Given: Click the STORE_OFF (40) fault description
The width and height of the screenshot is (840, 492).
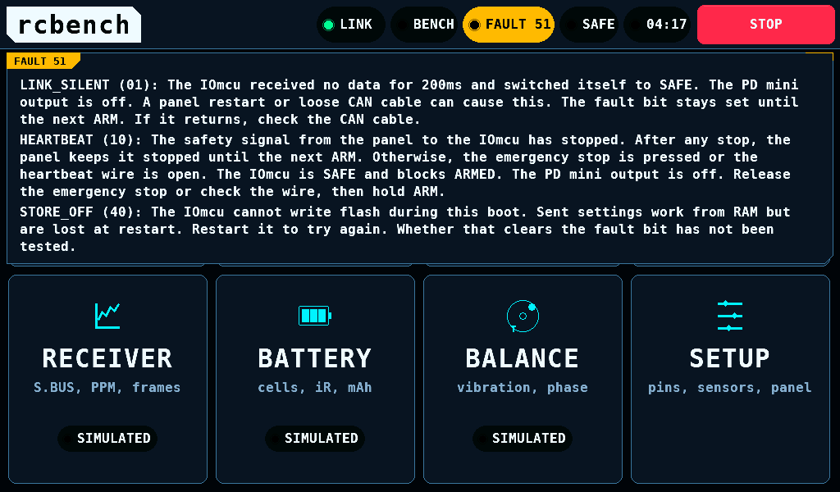Looking at the screenshot, I should click(x=405, y=229).
